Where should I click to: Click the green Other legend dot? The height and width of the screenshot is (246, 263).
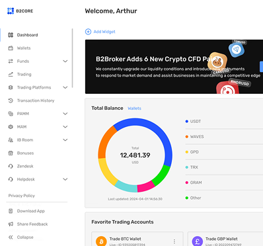pyautogui.click(x=187, y=198)
